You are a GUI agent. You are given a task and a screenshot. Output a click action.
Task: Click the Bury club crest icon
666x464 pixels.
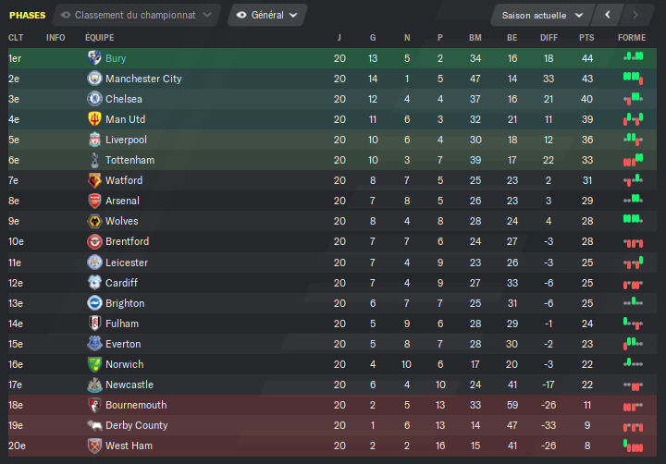click(94, 57)
